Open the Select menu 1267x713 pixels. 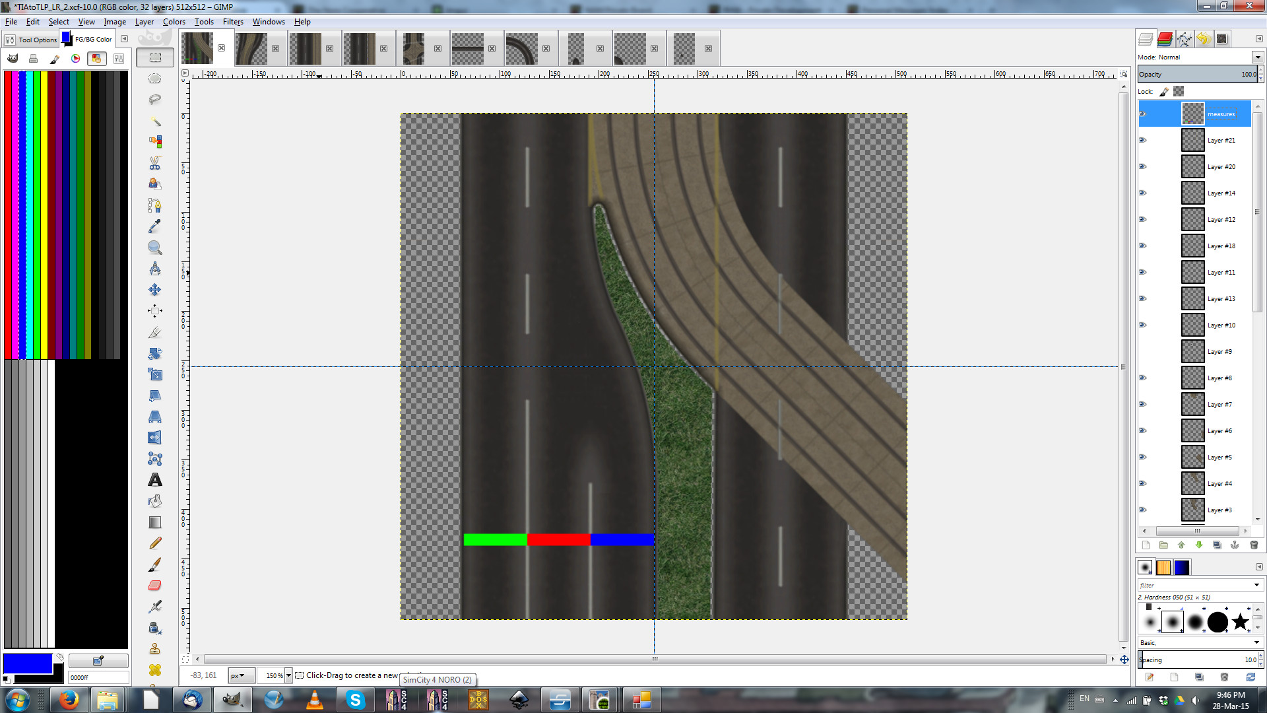tap(59, 22)
